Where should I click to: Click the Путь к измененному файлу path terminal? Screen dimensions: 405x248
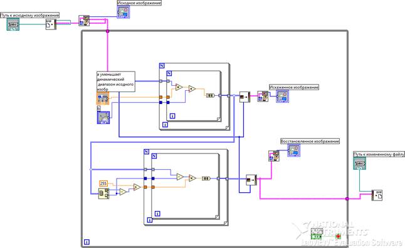[x=359, y=163]
